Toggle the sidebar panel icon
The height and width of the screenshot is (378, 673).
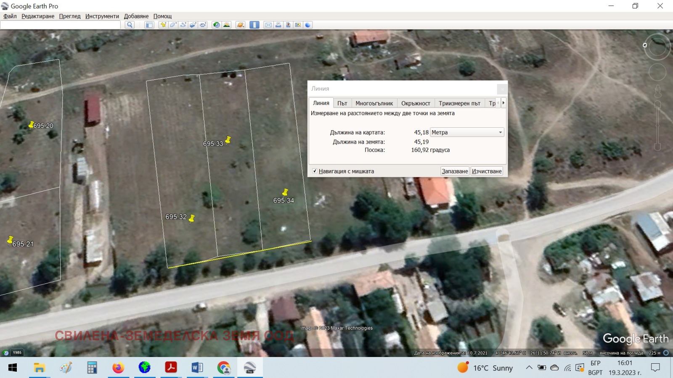click(149, 25)
